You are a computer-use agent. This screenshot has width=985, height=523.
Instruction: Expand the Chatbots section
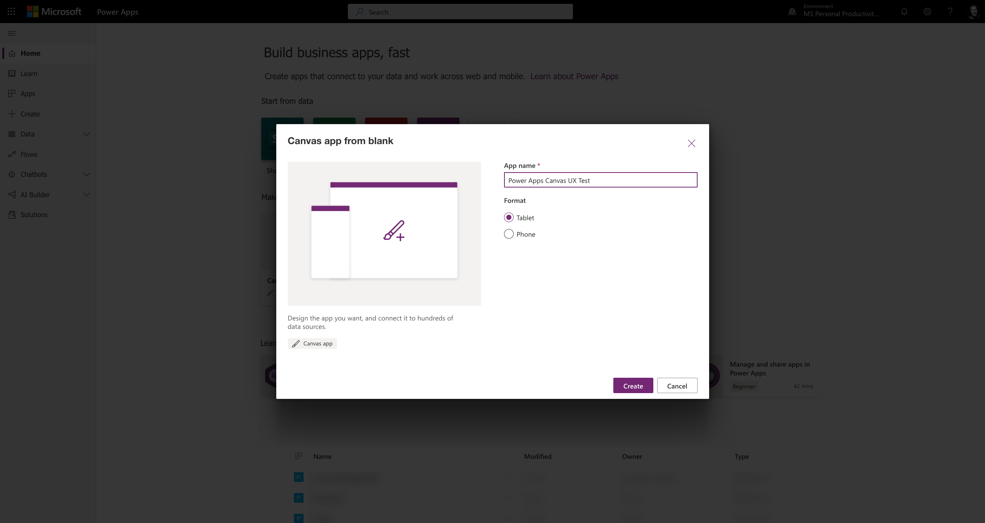click(87, 174)
